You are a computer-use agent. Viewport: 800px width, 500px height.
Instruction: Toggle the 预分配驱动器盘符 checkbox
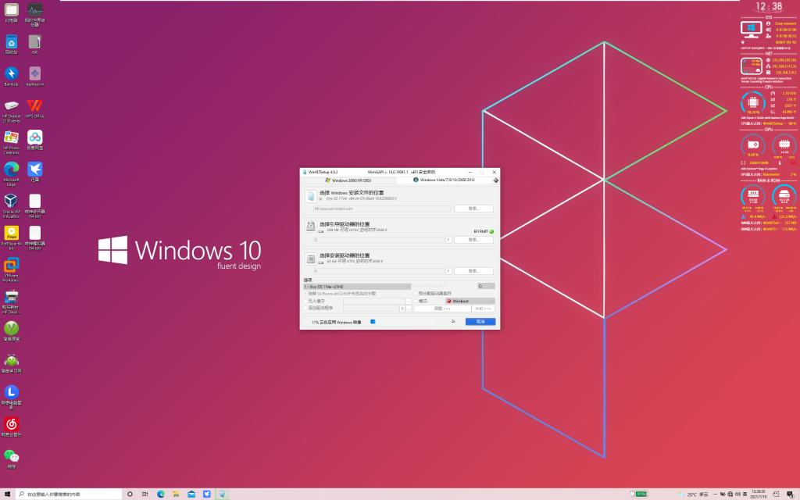(x=416, y=294)
